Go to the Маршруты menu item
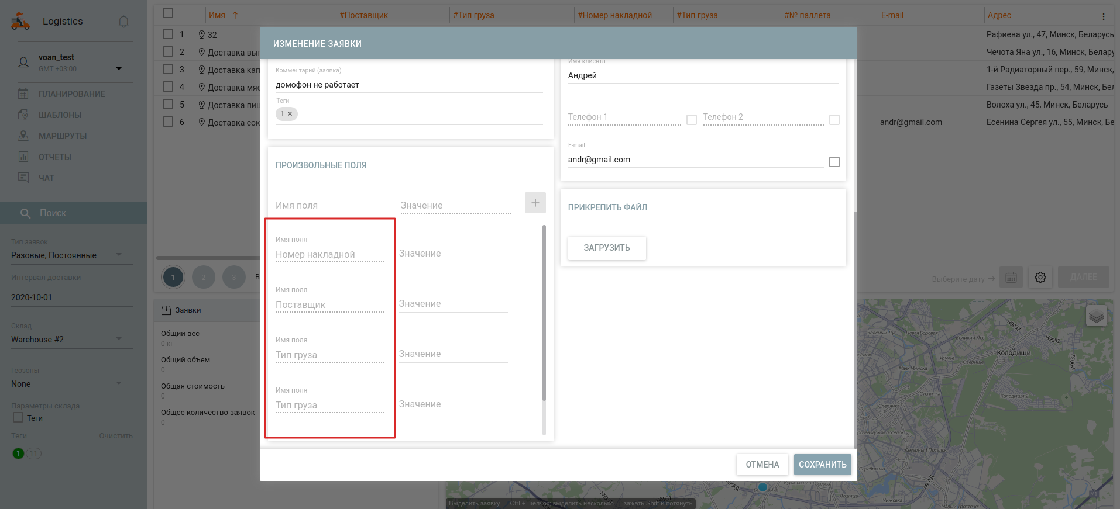The image size is (1120, 509). coord(62,136)
